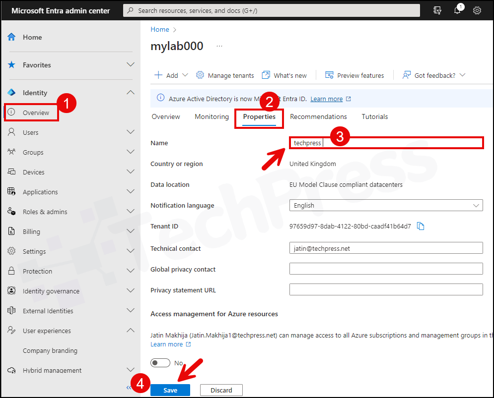Click Microsoft Entra admin center title

61,11
